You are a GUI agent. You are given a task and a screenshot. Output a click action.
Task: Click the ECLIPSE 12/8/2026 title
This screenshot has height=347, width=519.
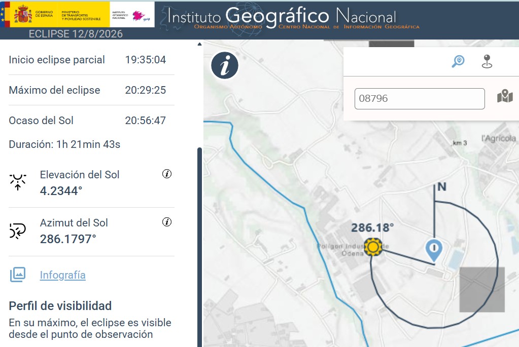[76, 34]
